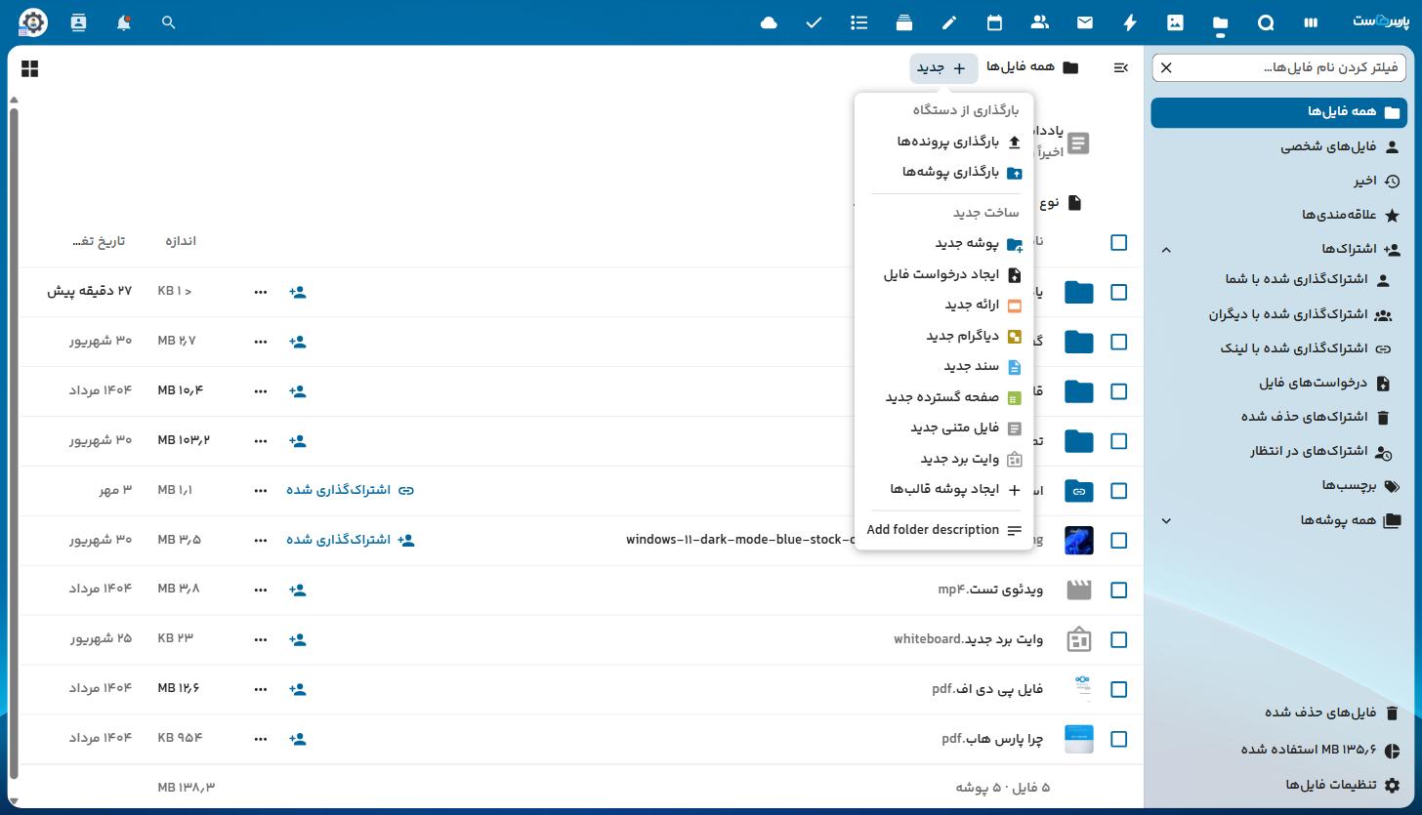Open the Calendar icon in top bar
This screenshot has height=815, width=1422.
coord(994,22)
